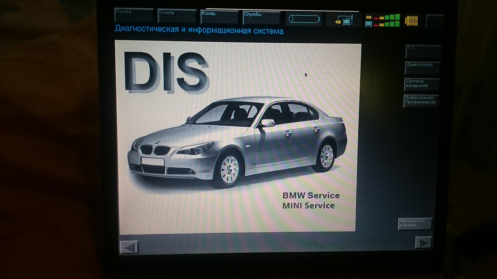The image size is (497, 279).
Task: Click the help question mark button
Action: 435,21
